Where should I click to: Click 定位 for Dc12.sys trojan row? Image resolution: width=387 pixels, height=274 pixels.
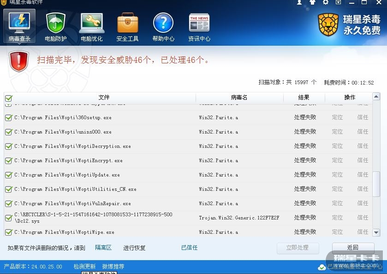click(337, 218)
